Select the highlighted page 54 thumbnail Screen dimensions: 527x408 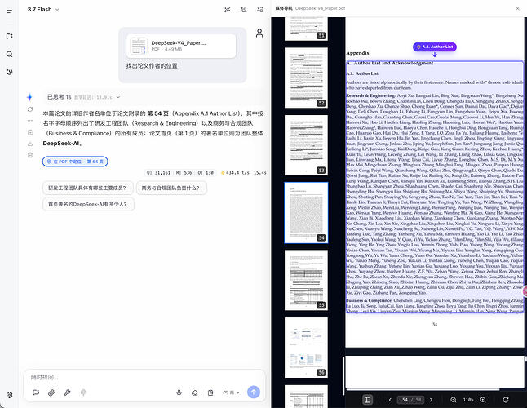coord(306,213)
